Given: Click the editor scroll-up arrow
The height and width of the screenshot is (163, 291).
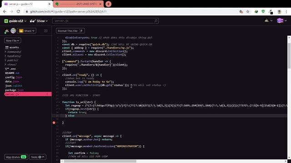Looking at the screenshot, I should [289, 38].
